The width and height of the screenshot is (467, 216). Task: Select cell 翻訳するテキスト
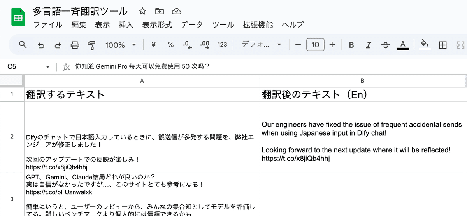142,94
